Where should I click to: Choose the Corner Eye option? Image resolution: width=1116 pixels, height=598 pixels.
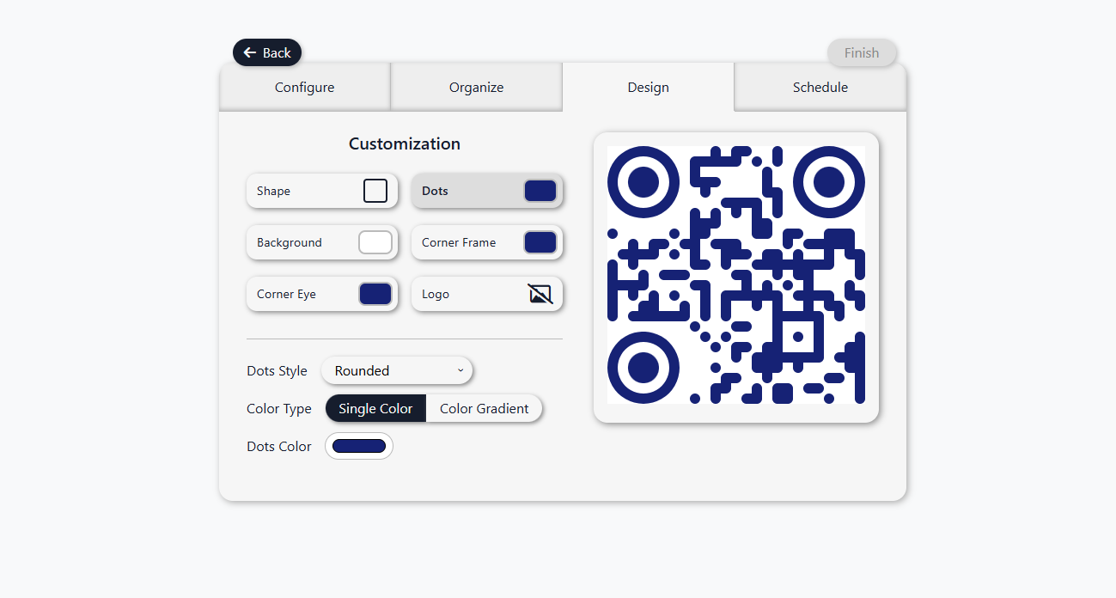click(x=322, y=294)
